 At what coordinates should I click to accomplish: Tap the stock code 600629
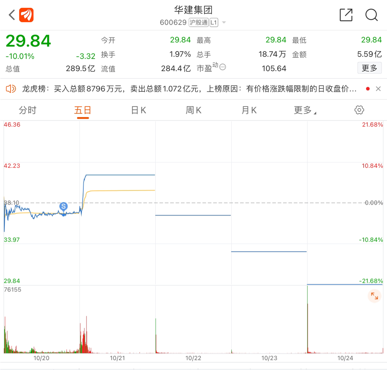pyautogui.click(x=173, y=22)
